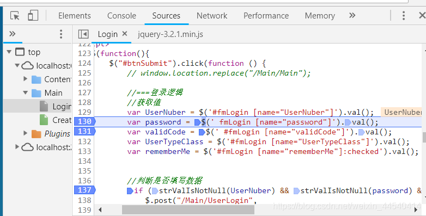
Task: Open the Network tab
Action: click(212, 16)
